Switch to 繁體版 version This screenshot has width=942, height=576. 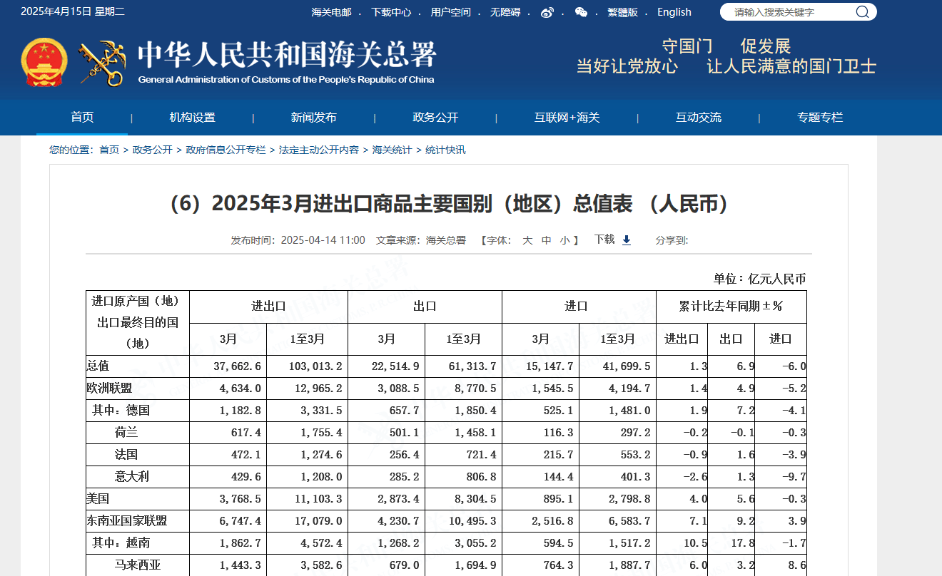point(623,12)
